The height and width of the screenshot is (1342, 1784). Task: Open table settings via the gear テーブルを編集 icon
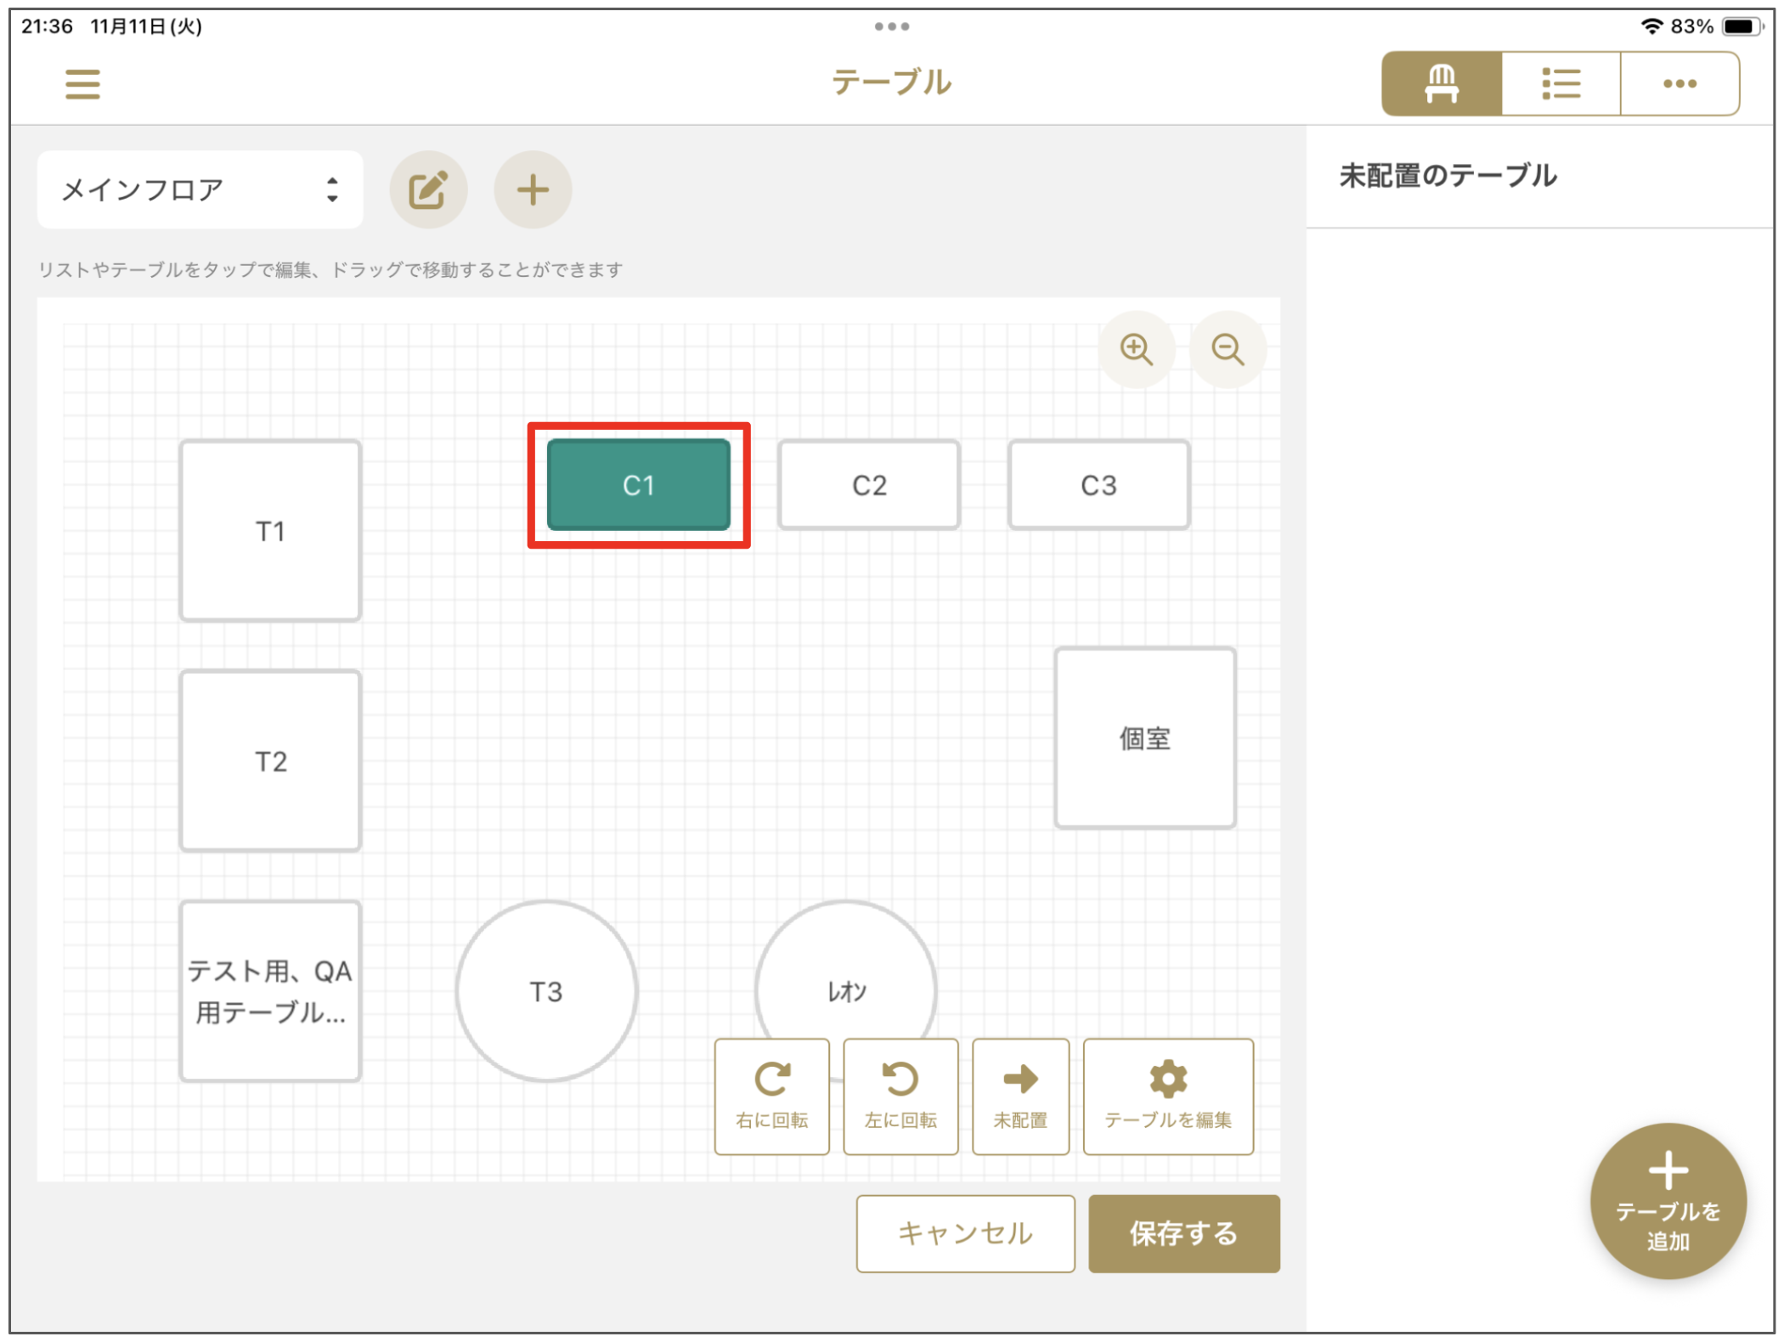1168,1096
